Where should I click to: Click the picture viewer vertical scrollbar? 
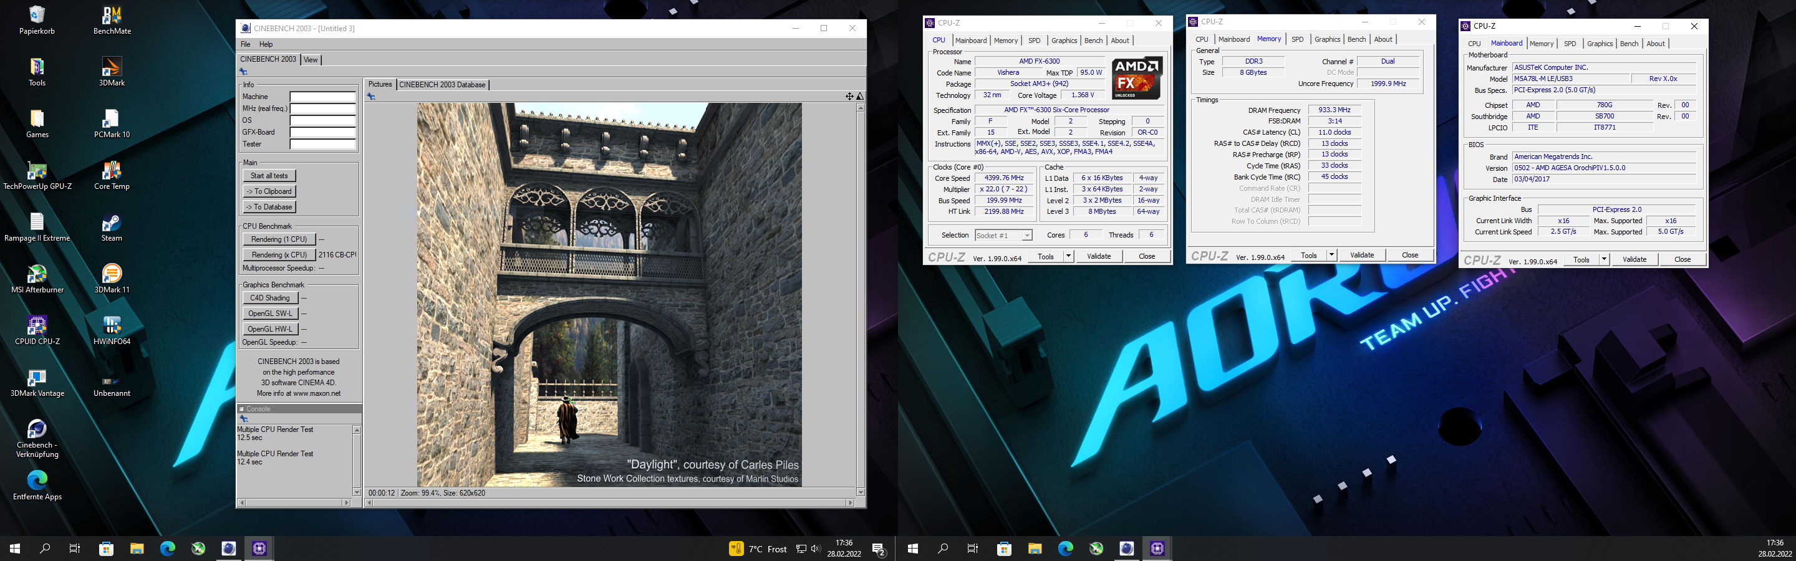tap(861, 300)
